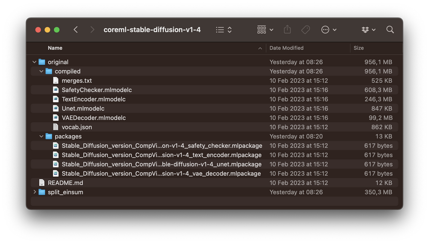Collapse the packages folder
Image resolution: width=429 pixels, height=244 pixels.
41,136
